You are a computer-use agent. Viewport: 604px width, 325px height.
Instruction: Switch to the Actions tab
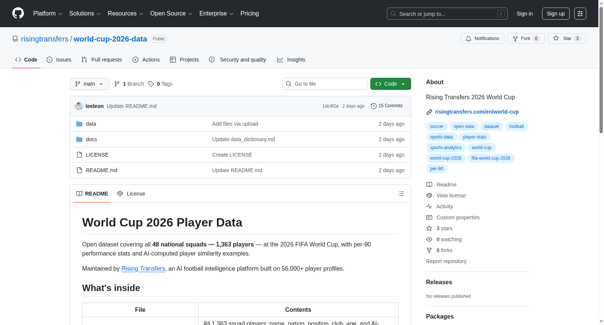146,60
